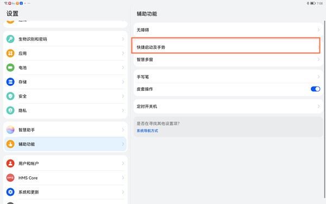Click the Smart assistant (智慧助手) gradient icon

(x=10, y=129)
